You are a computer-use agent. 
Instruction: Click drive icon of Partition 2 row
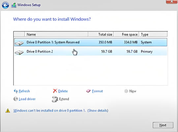tap(19, 53)
